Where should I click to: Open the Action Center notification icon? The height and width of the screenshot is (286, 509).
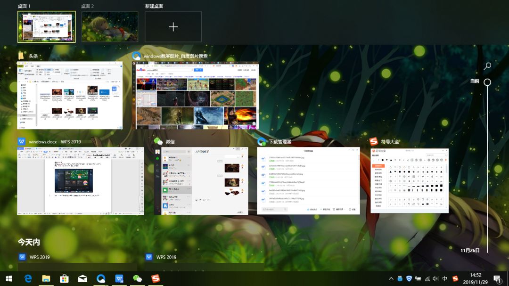[497, 278]
